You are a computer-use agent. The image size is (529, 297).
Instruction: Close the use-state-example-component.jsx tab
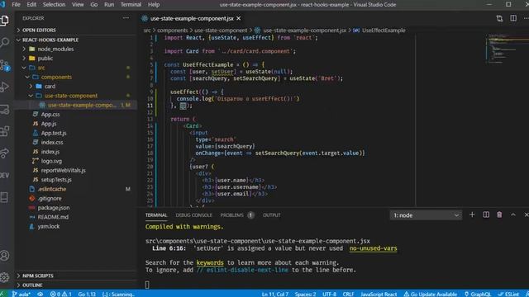point(239,18)
